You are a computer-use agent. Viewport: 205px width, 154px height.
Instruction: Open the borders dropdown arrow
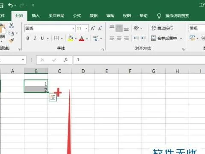(62, 38)
